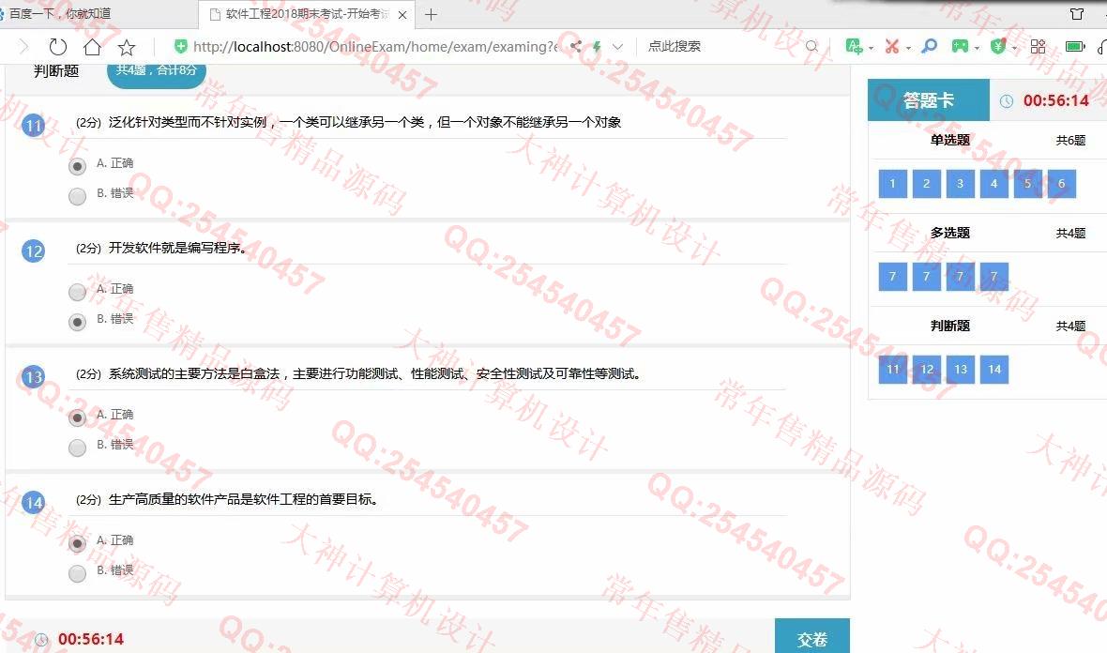Click the question 12 number badge

pos(33,251)
